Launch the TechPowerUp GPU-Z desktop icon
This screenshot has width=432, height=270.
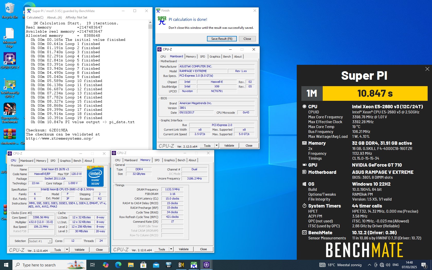click(10, 88)
